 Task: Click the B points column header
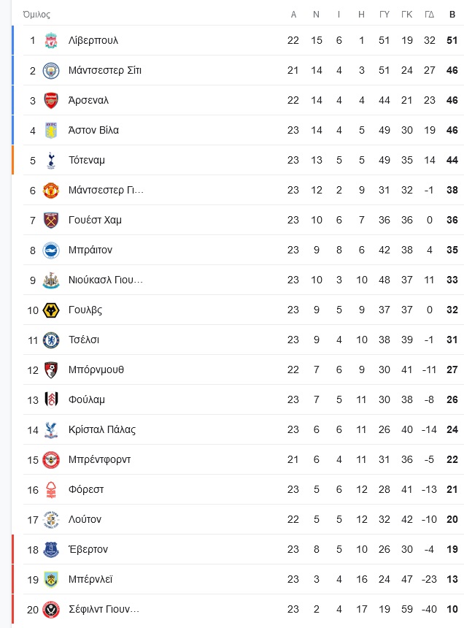pyautogui.click(x=452, y=15)
